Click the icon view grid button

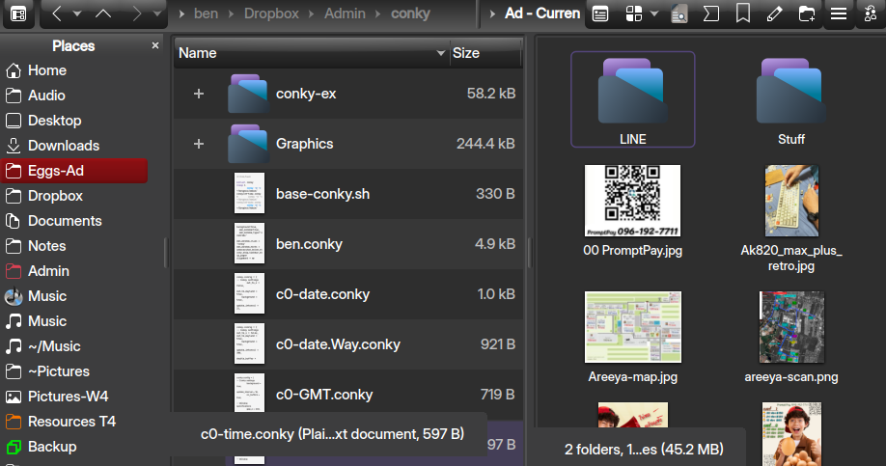tap(634, 14)
